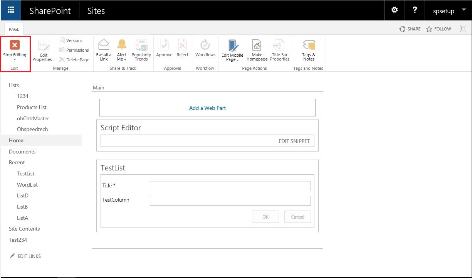Open Tags & Notes
This screenshot has height=278, width=472.
pyautogui.click(x=309, y=50)
